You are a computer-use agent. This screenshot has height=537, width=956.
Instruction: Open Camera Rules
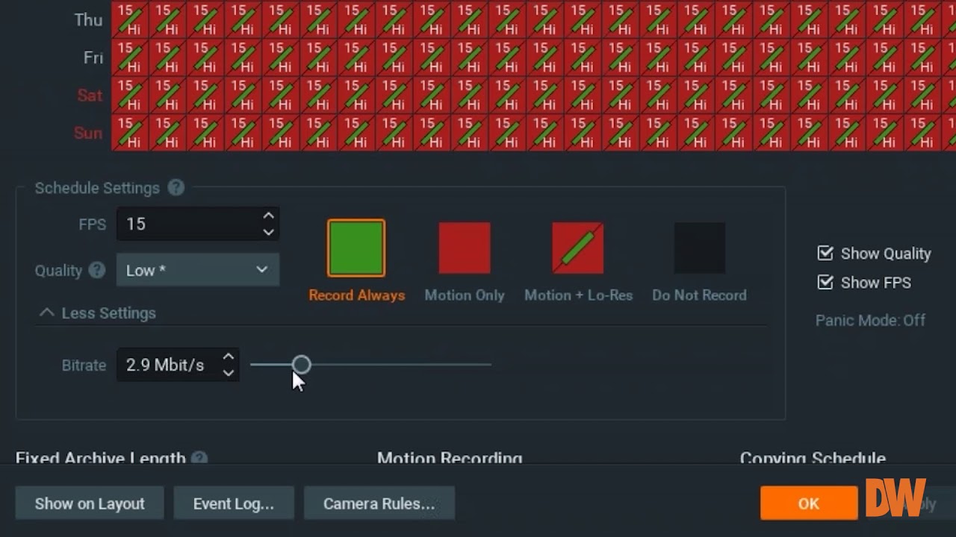(x=379, y=503)
